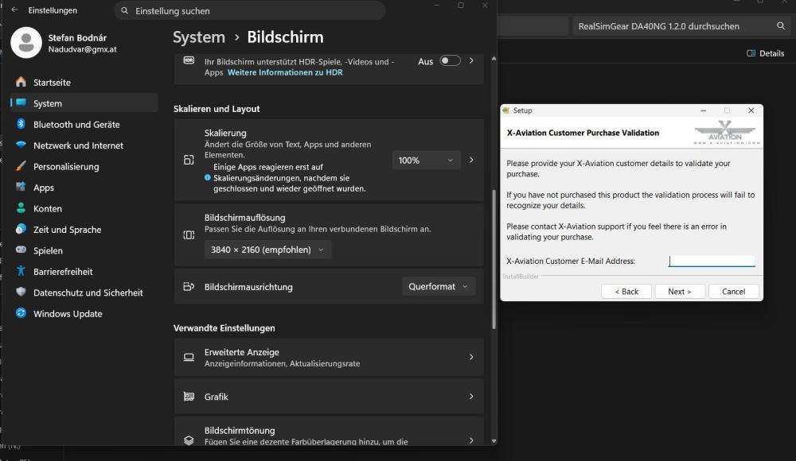This screenshot has width=796, height=461.
Task: Click the search magnifier icon in Einstellungen
Action: click(x=124, y=10)
